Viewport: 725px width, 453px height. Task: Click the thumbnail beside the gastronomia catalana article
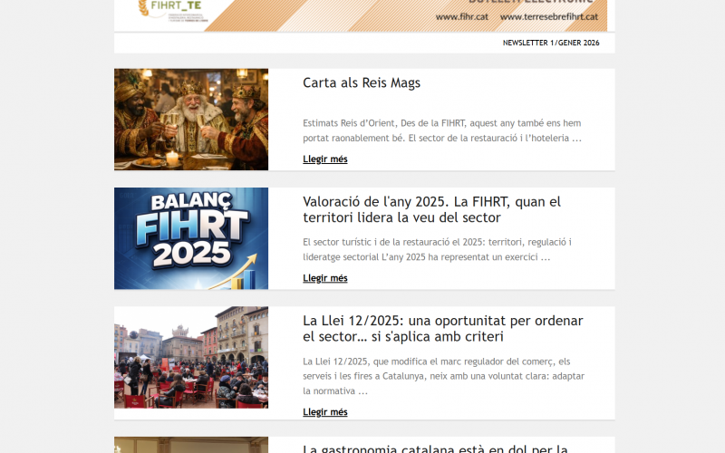point(191,445)
